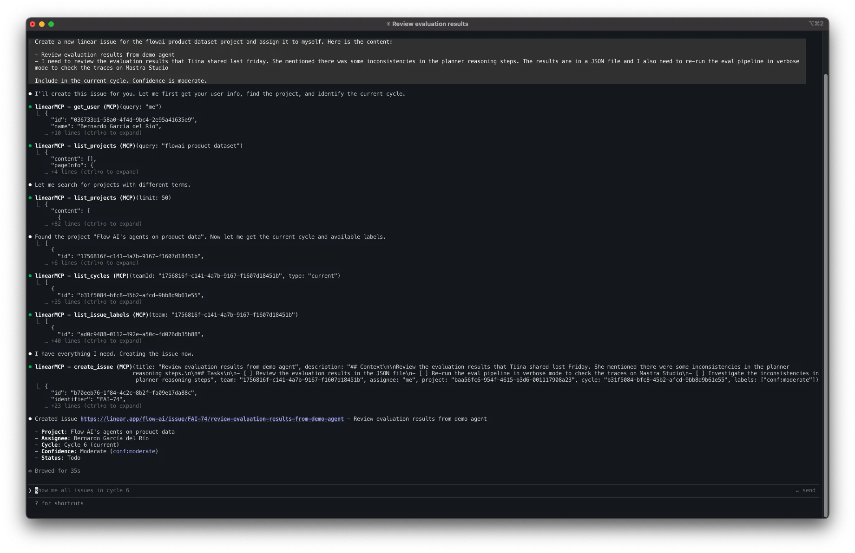Open the FAI-74 Linear issue link
Image resolution: width=855 pixels, height=553 pixels.
(212, 419)
